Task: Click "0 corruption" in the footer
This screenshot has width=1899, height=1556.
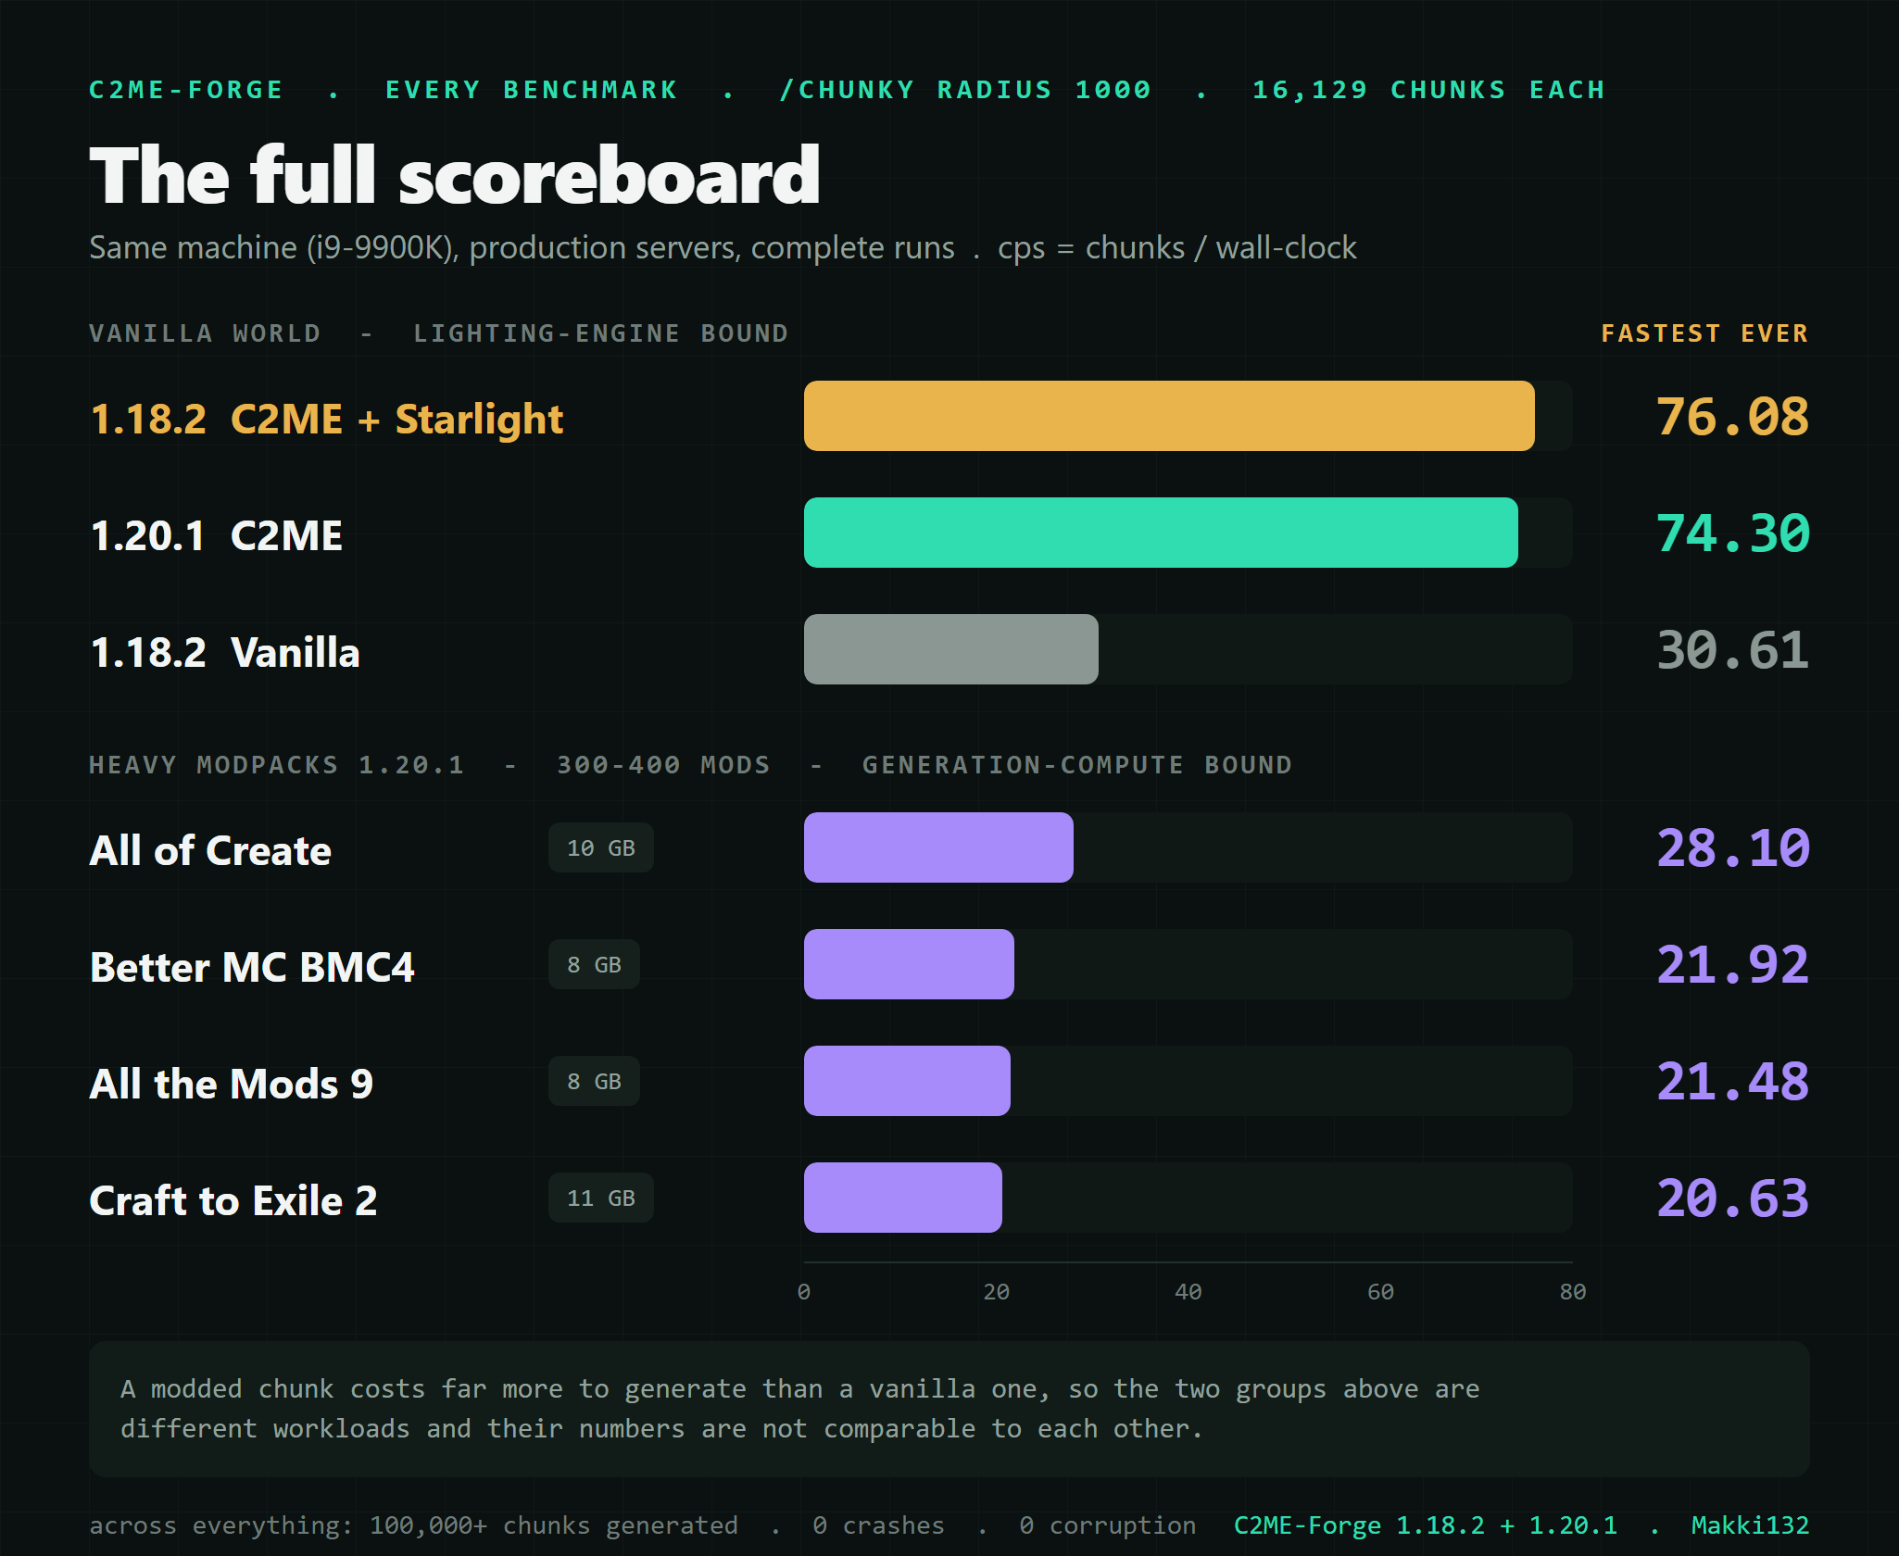Action: 1108,1525
